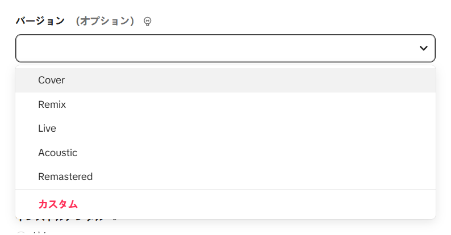Mark the track as a Remix version
451x235 pixels.
coord(52,104)
